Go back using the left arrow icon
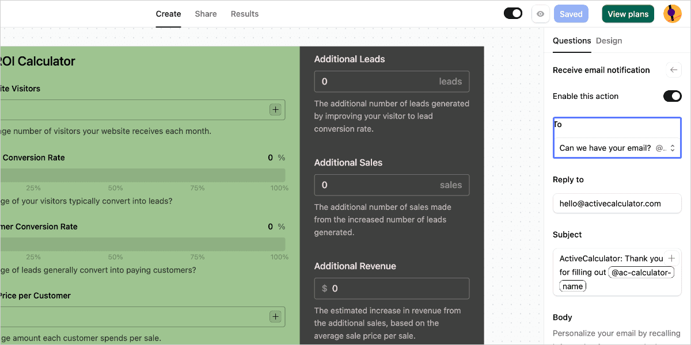Viewport: 691px width, 345px height. pos(673,70)
